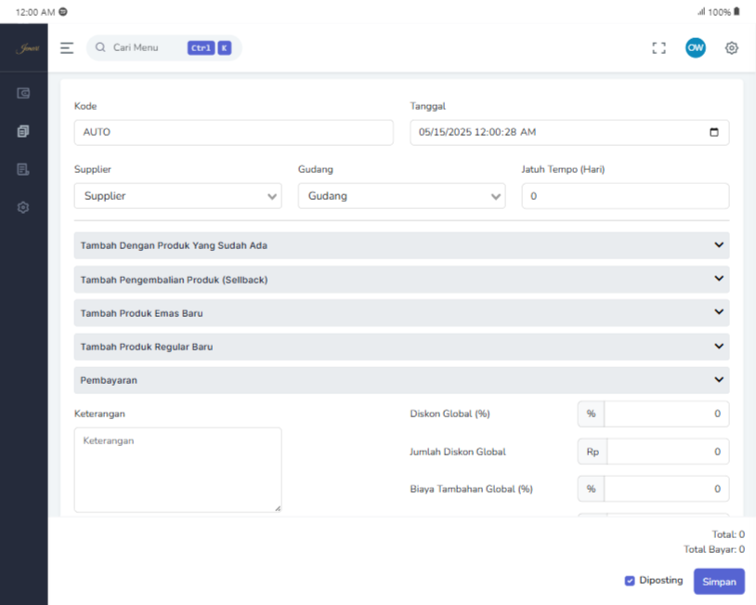Open the documents icon in sidebar

pyautogui.click(x=23, y=132)
